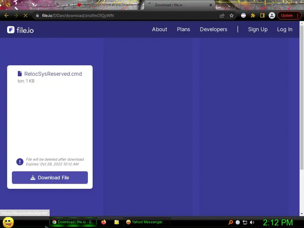Click the Log In link
This screenshot has width=304, height=228.
pyautogui.click(x=285, y=29)
